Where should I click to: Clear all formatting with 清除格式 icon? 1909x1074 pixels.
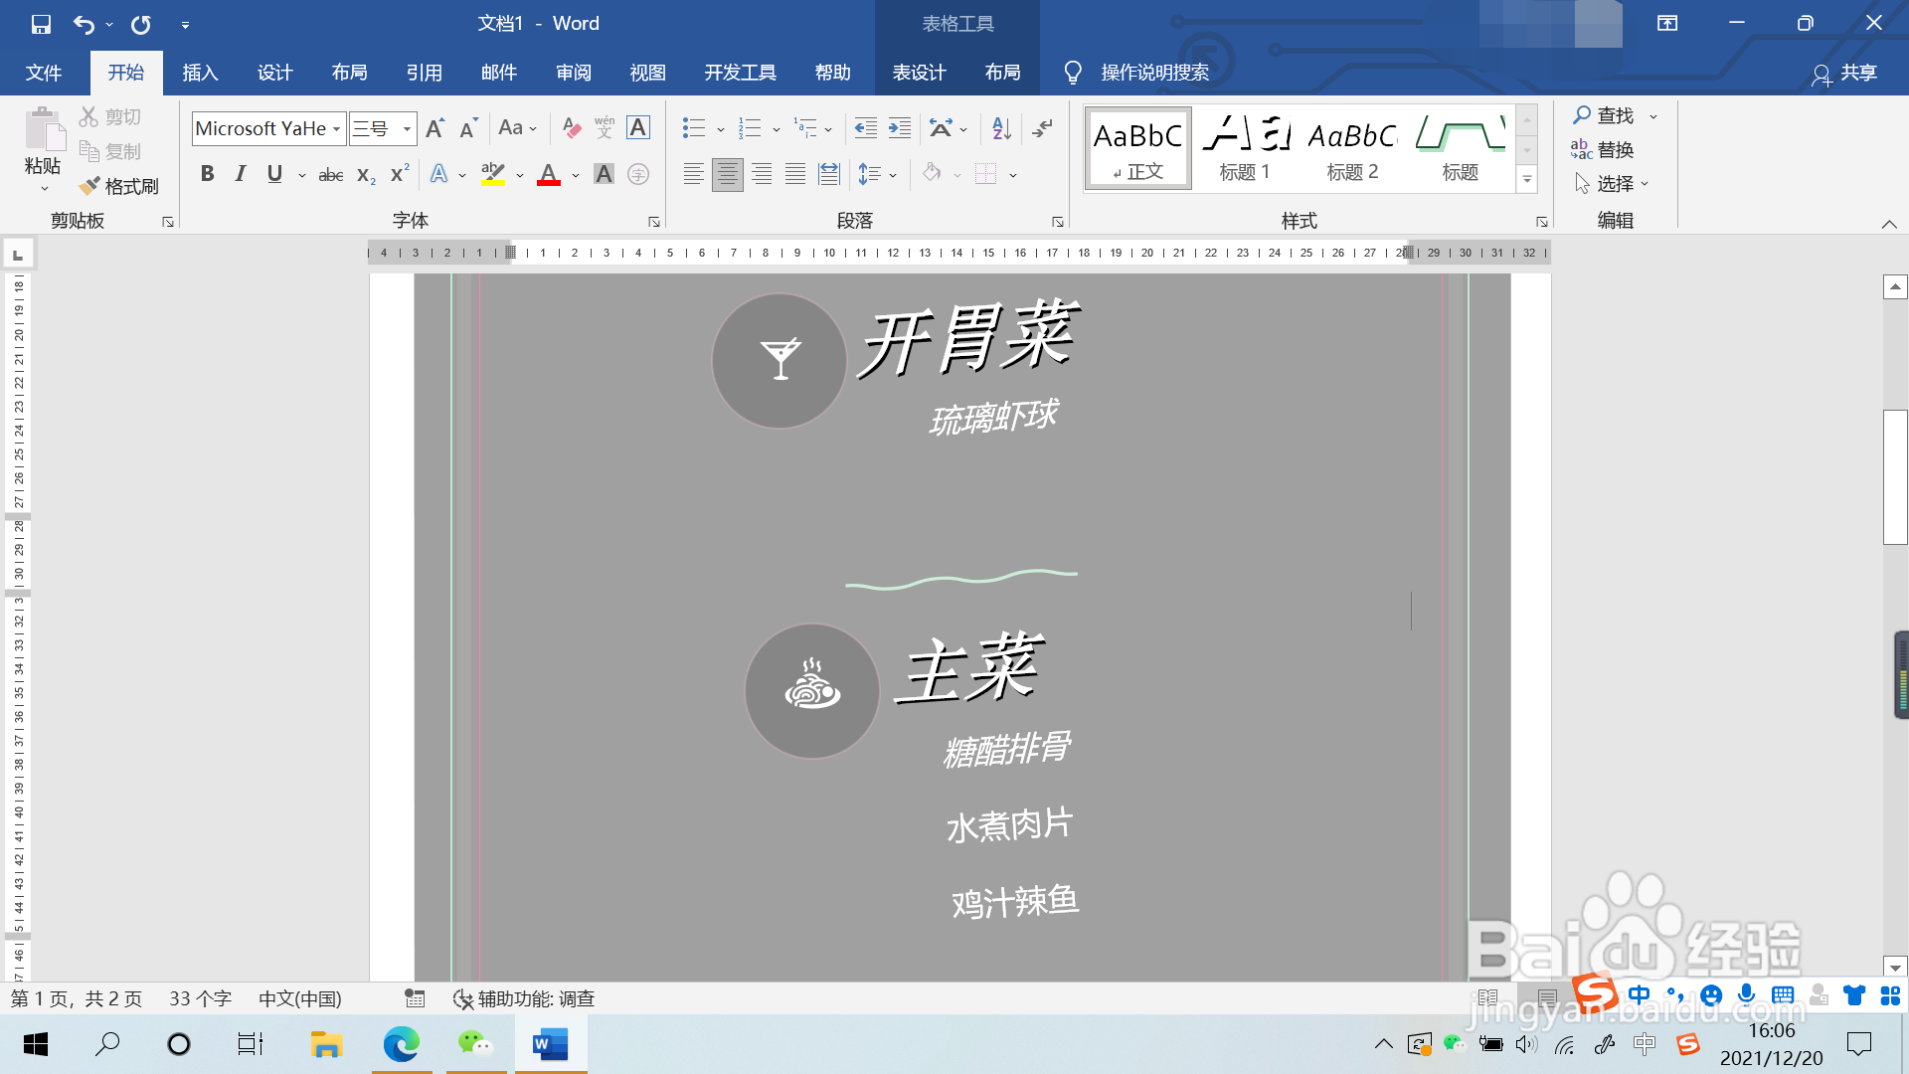571,127
